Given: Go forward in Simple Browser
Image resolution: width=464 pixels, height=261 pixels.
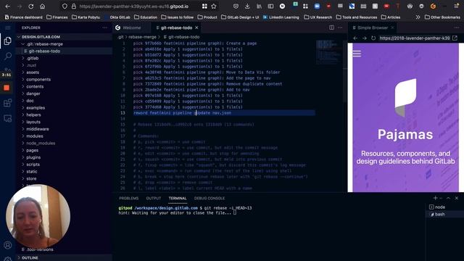Looking at the screenshot, I should [365, 38].
